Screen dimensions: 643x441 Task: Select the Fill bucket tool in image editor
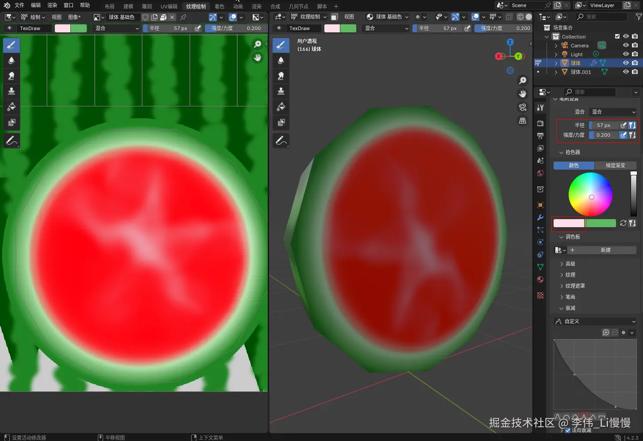point(12,107)
